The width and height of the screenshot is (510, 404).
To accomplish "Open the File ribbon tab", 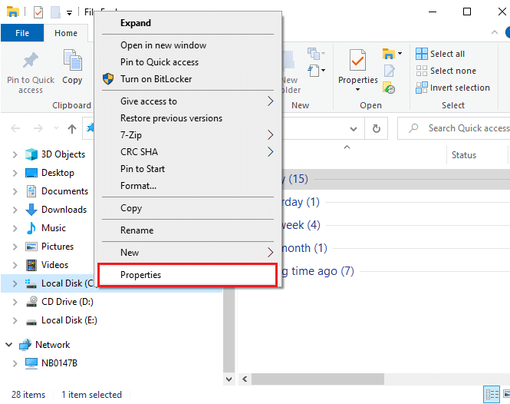I will [22, 33].
